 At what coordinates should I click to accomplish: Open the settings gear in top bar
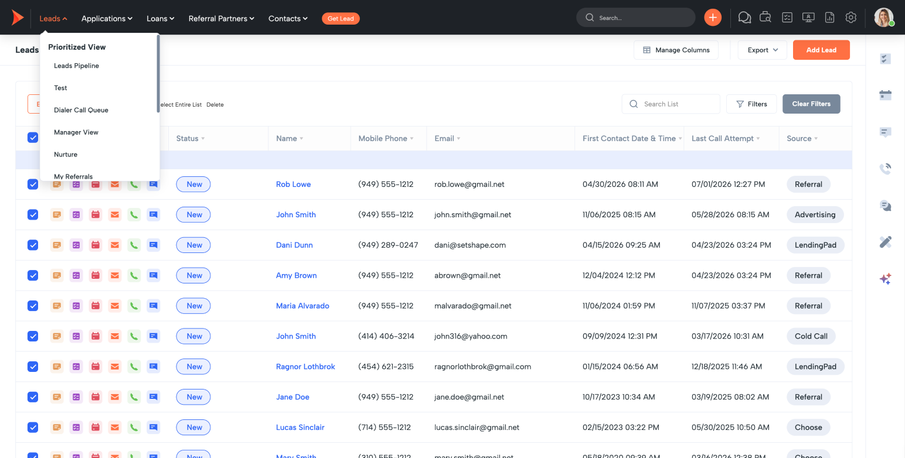[x=851, y=18]
